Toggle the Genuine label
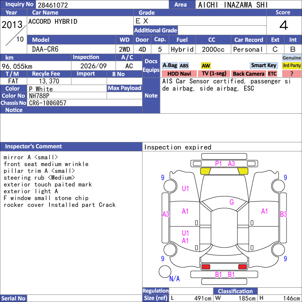This screenshot has height=302, width=302. [x=291, y=58]
